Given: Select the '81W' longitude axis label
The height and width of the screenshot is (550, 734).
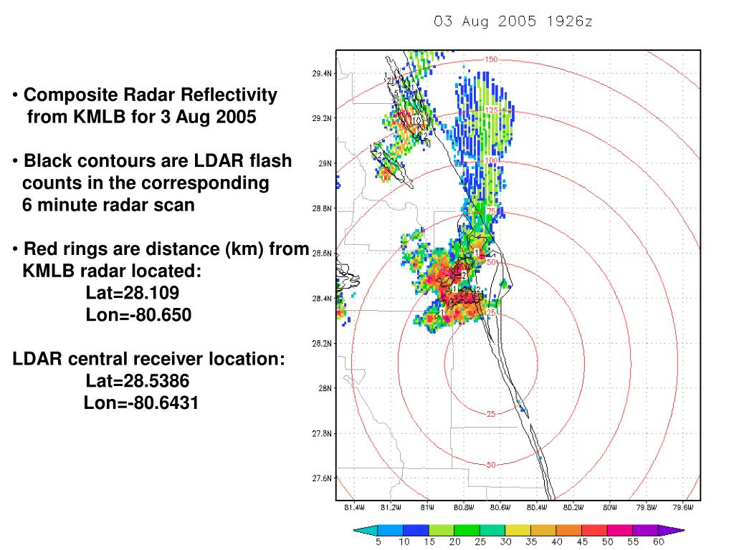Looking at the screenshot, I should 427,508.
